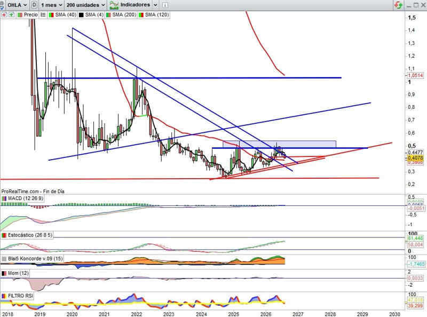427x317 pixels.
Task: Click the FILTRO RSI color icon
Action: (x=4, y=296)
